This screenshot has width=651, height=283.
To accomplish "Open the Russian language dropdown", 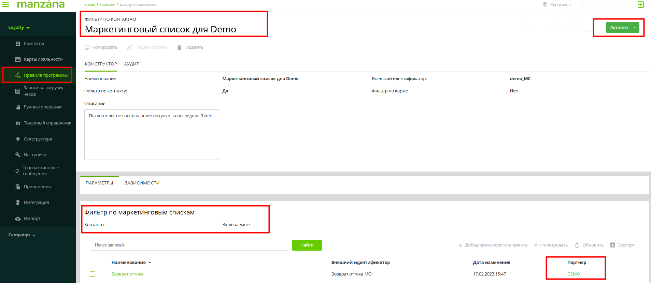I will [558, 5].
